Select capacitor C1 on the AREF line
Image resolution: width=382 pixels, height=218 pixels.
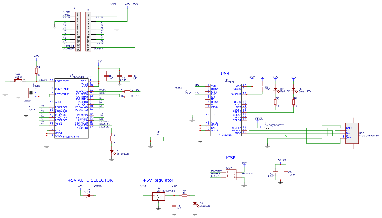click(x=26, y=107)
